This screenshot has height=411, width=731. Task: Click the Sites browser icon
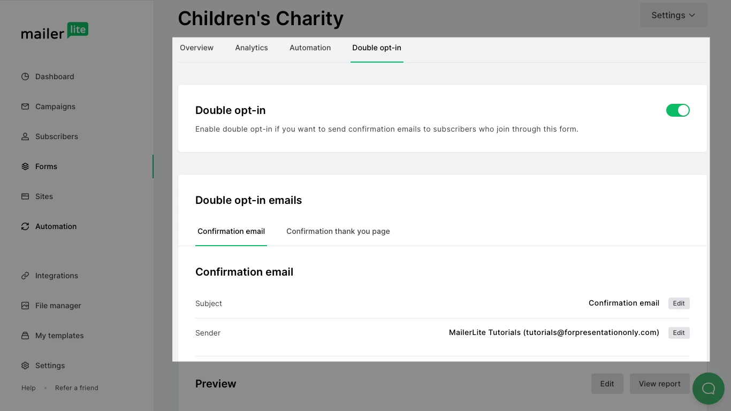25,196
